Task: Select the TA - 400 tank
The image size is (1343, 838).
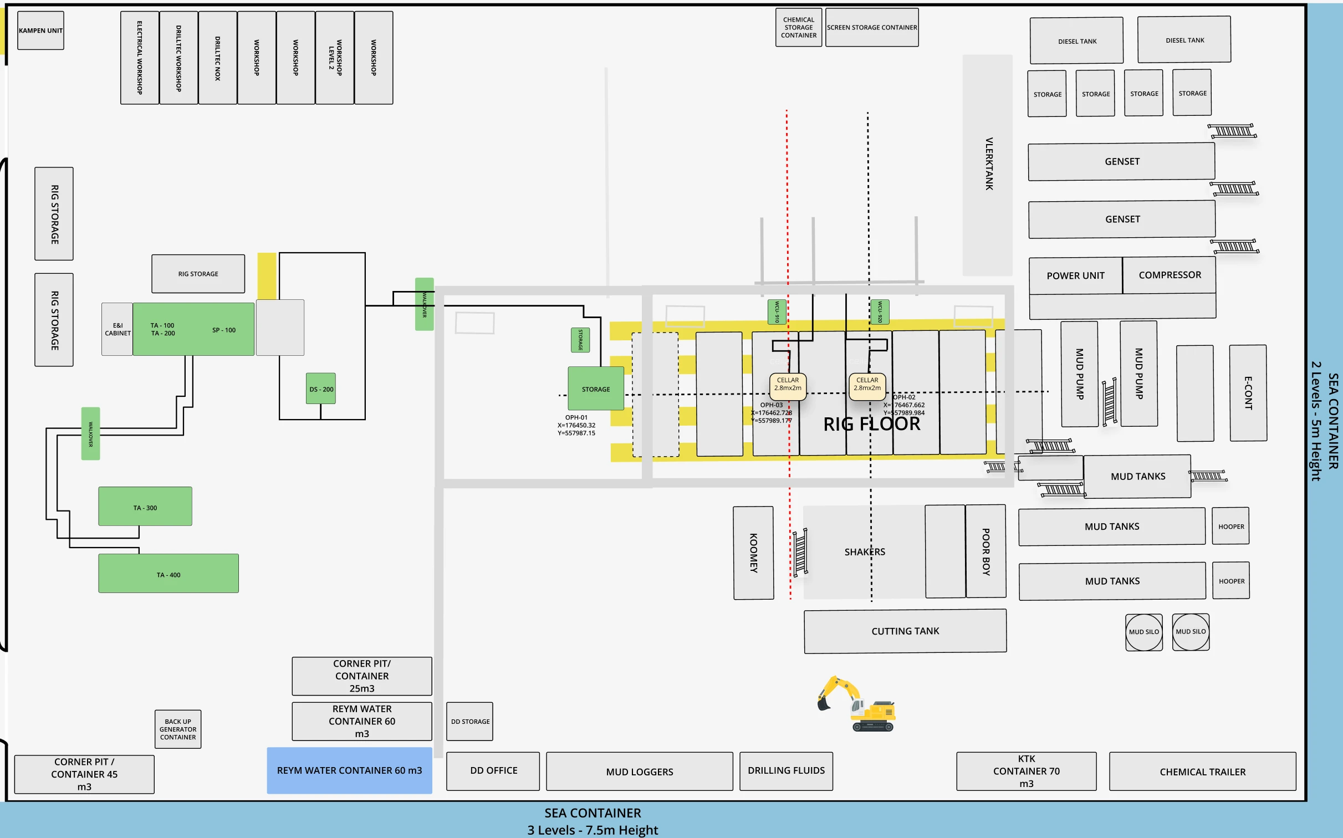Action: point(168,574)
